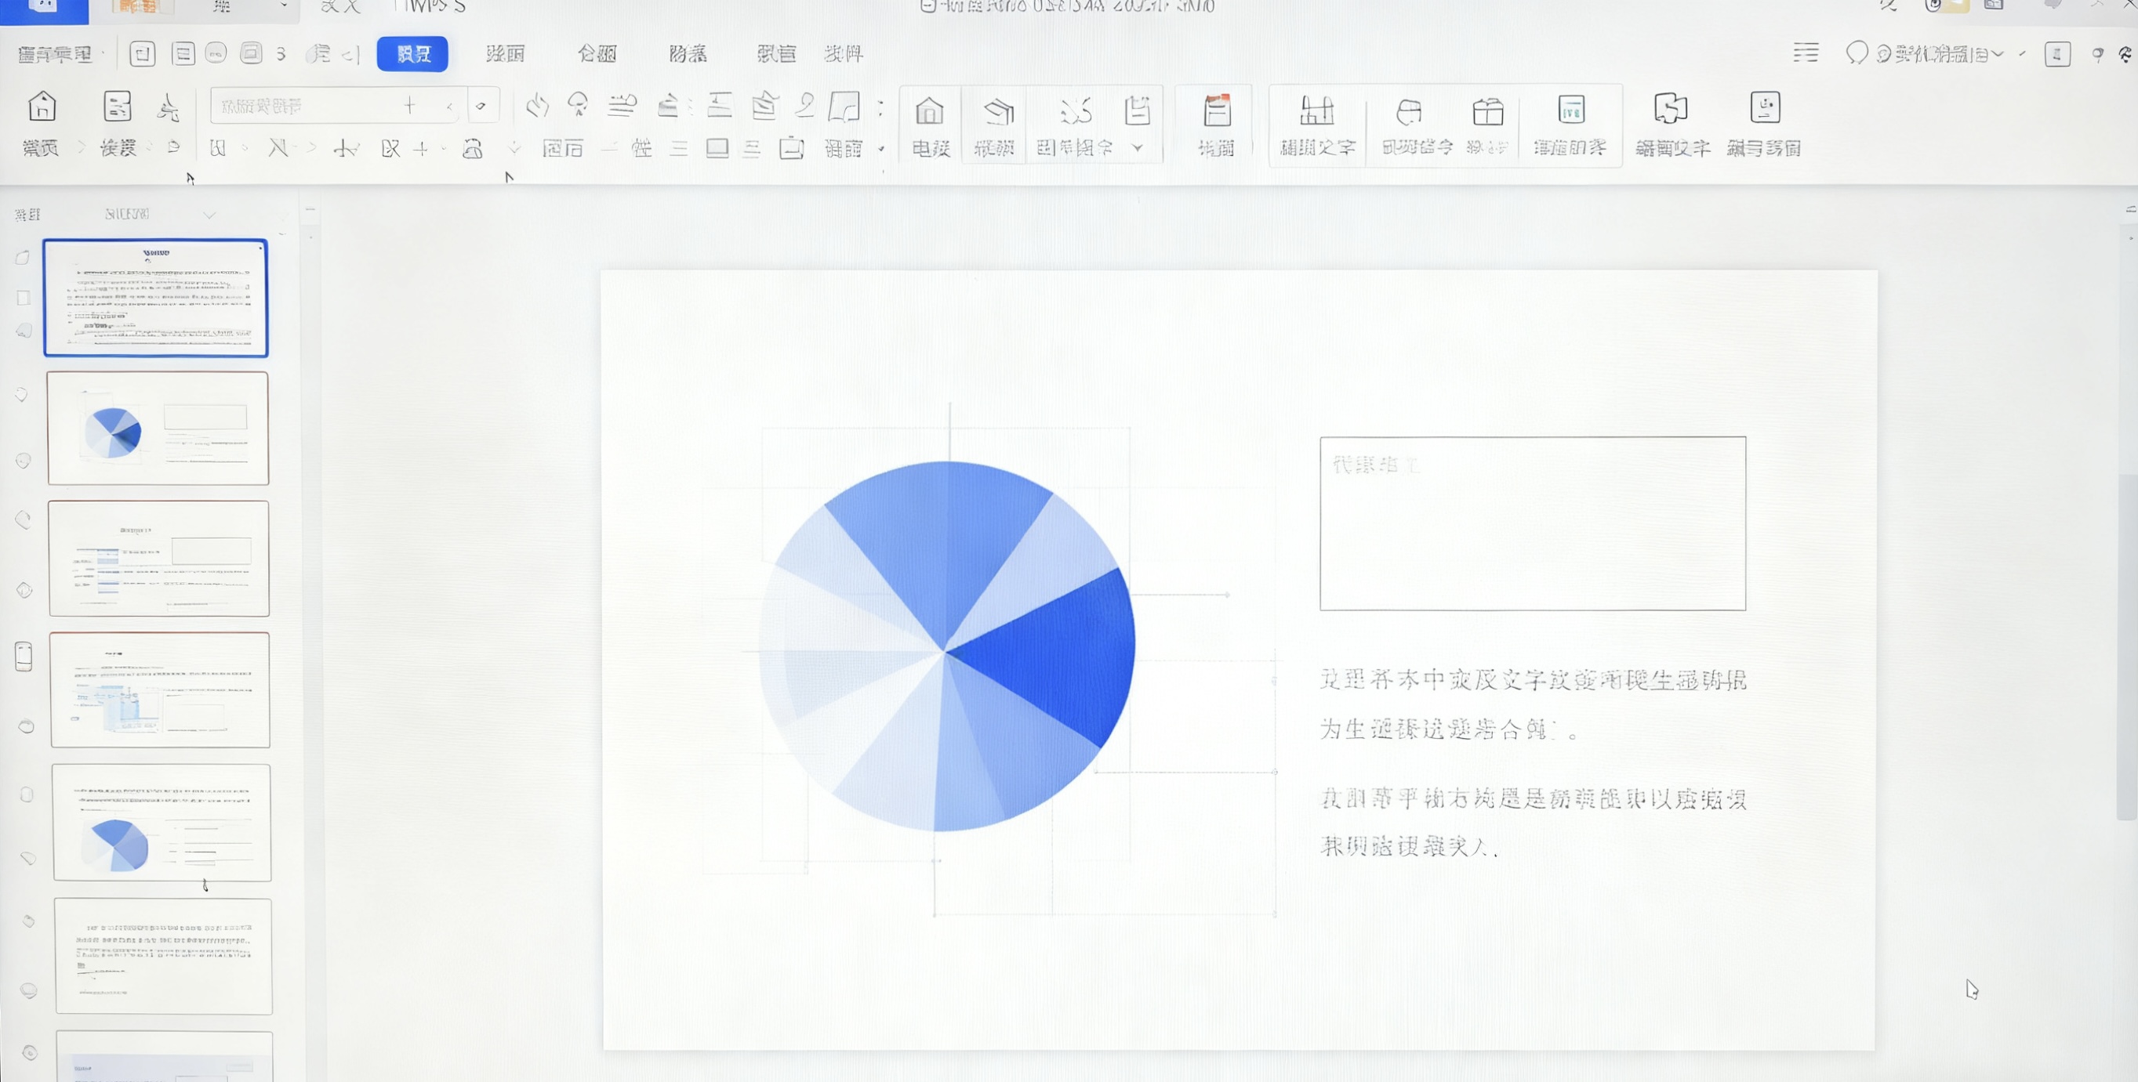
Task: Open the dropdown arrow beside the search box
Action: coord(449,105)
